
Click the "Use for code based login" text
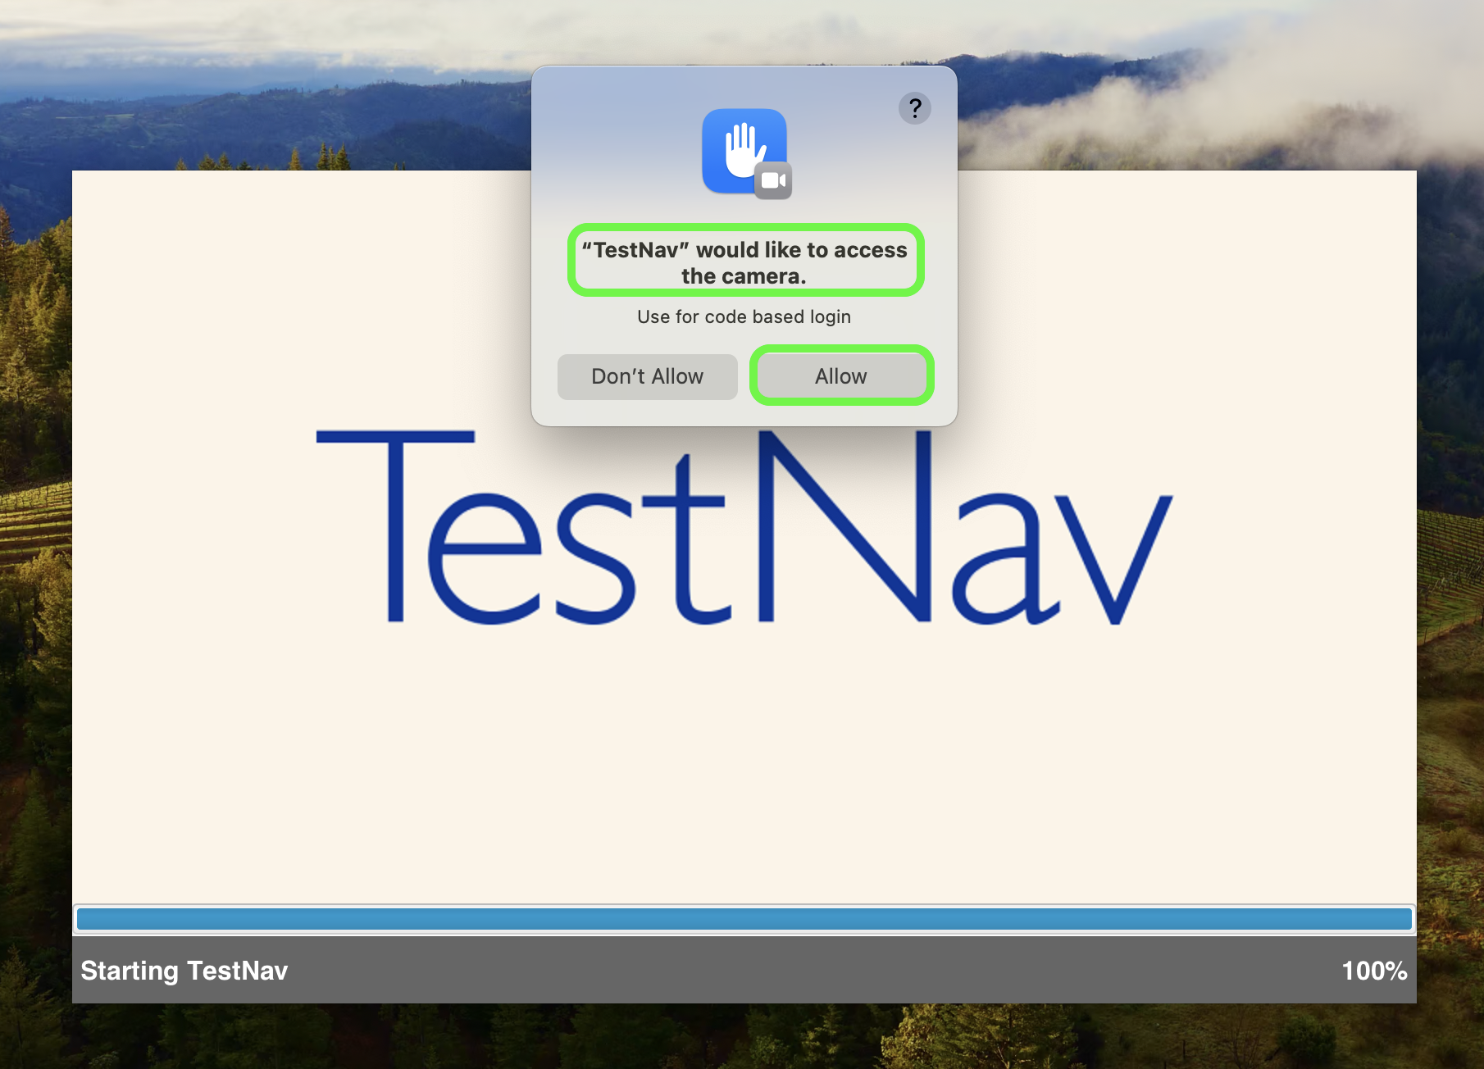point(744,316)
